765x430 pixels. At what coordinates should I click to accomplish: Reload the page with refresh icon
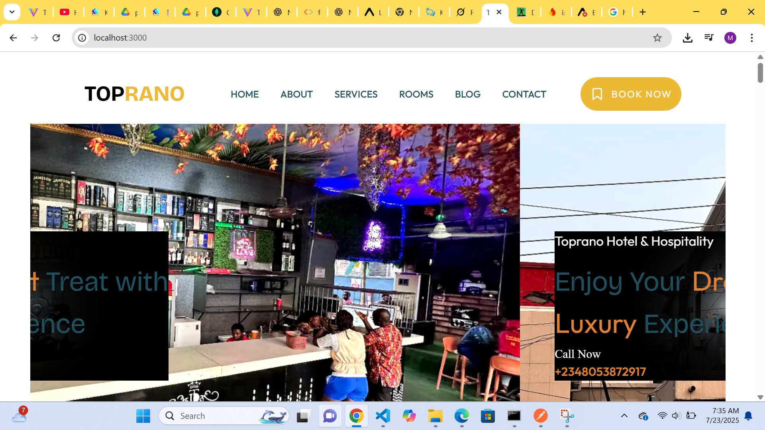[x=56, y=38]
